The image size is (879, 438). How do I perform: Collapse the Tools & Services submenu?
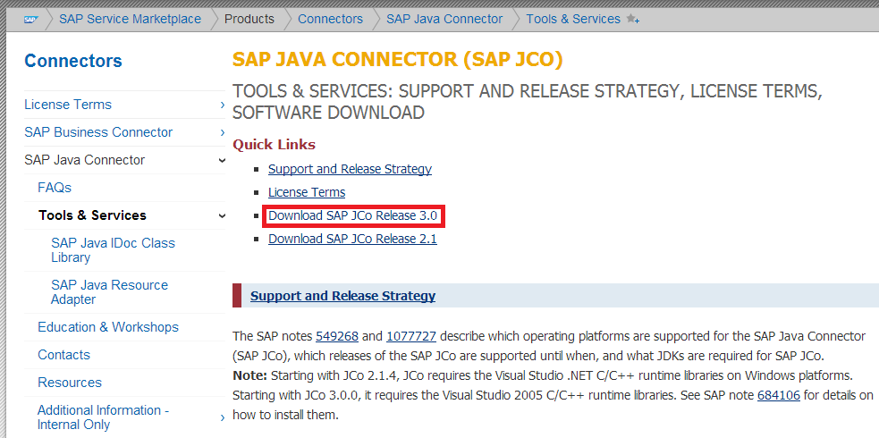tap(222, 215)
